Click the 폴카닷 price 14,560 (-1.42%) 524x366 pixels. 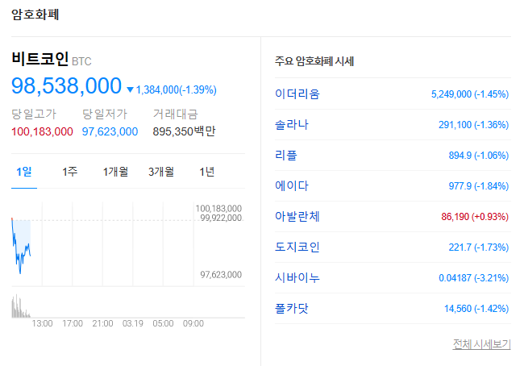coord(476,309)
